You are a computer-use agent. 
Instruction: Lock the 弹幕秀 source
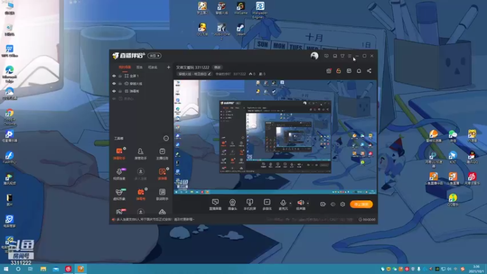[120, 91]
